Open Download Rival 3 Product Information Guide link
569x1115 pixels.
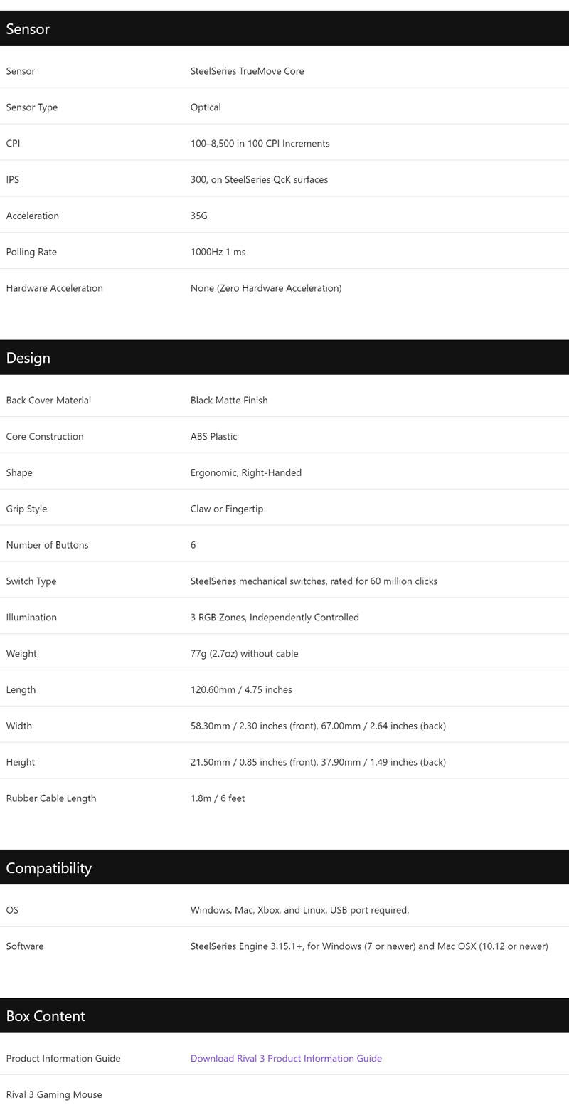coord(286,1058)
